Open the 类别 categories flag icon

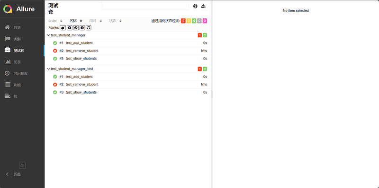[x=8, y=39]
